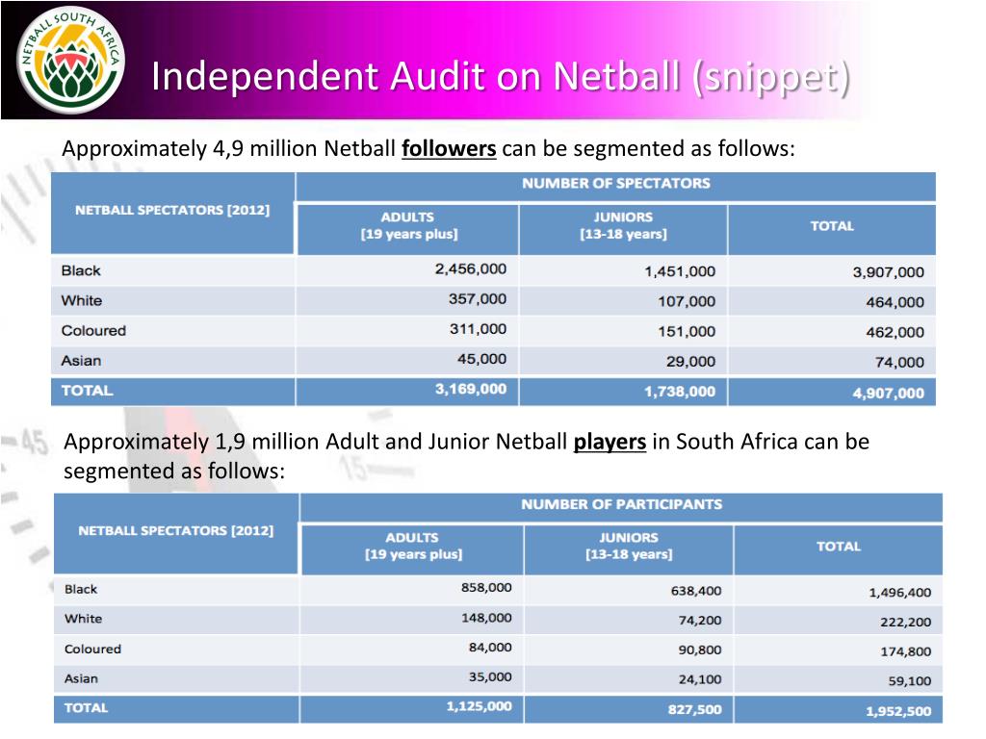Select the cell reading 222,200
The image size is (986, 739).
click(x=905, y=623)
